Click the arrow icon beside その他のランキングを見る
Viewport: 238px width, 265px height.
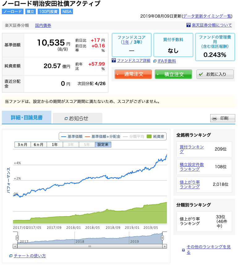click(x=183, y=250)
